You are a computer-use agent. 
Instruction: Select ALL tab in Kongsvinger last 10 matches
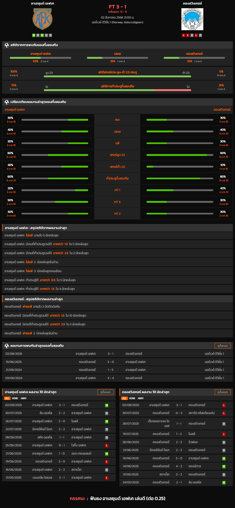(x=124, y=398)
